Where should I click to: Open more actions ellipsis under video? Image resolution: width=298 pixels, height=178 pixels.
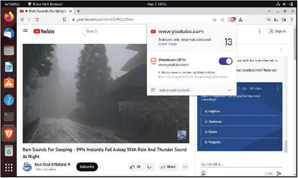pos(185,167)
